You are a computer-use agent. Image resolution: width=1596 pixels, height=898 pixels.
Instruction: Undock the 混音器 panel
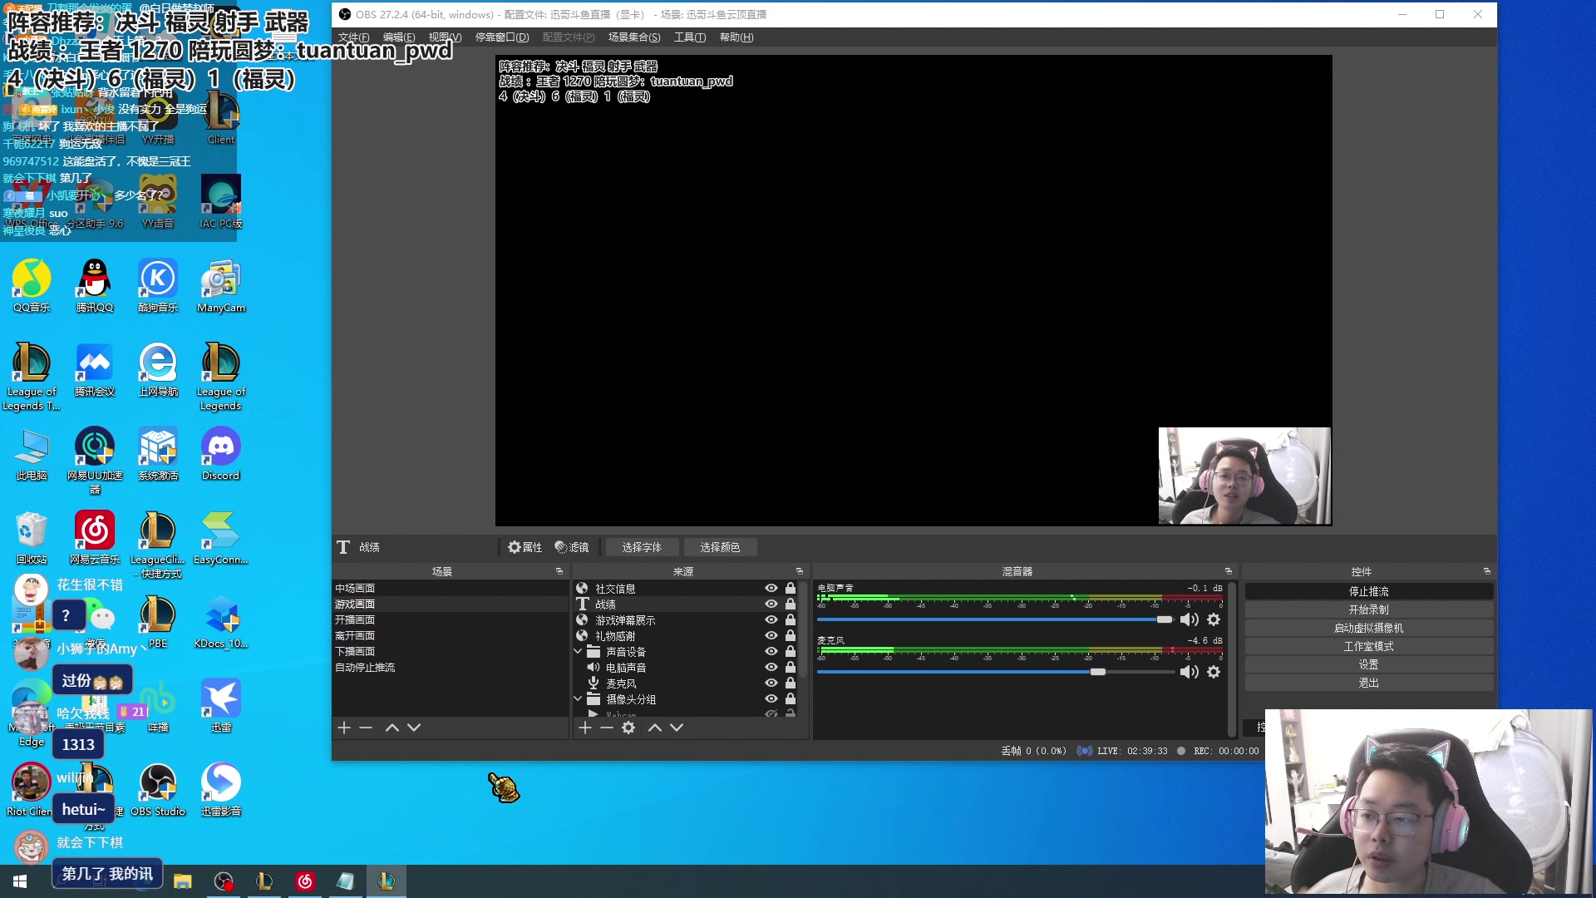[x=1229, y=572]
